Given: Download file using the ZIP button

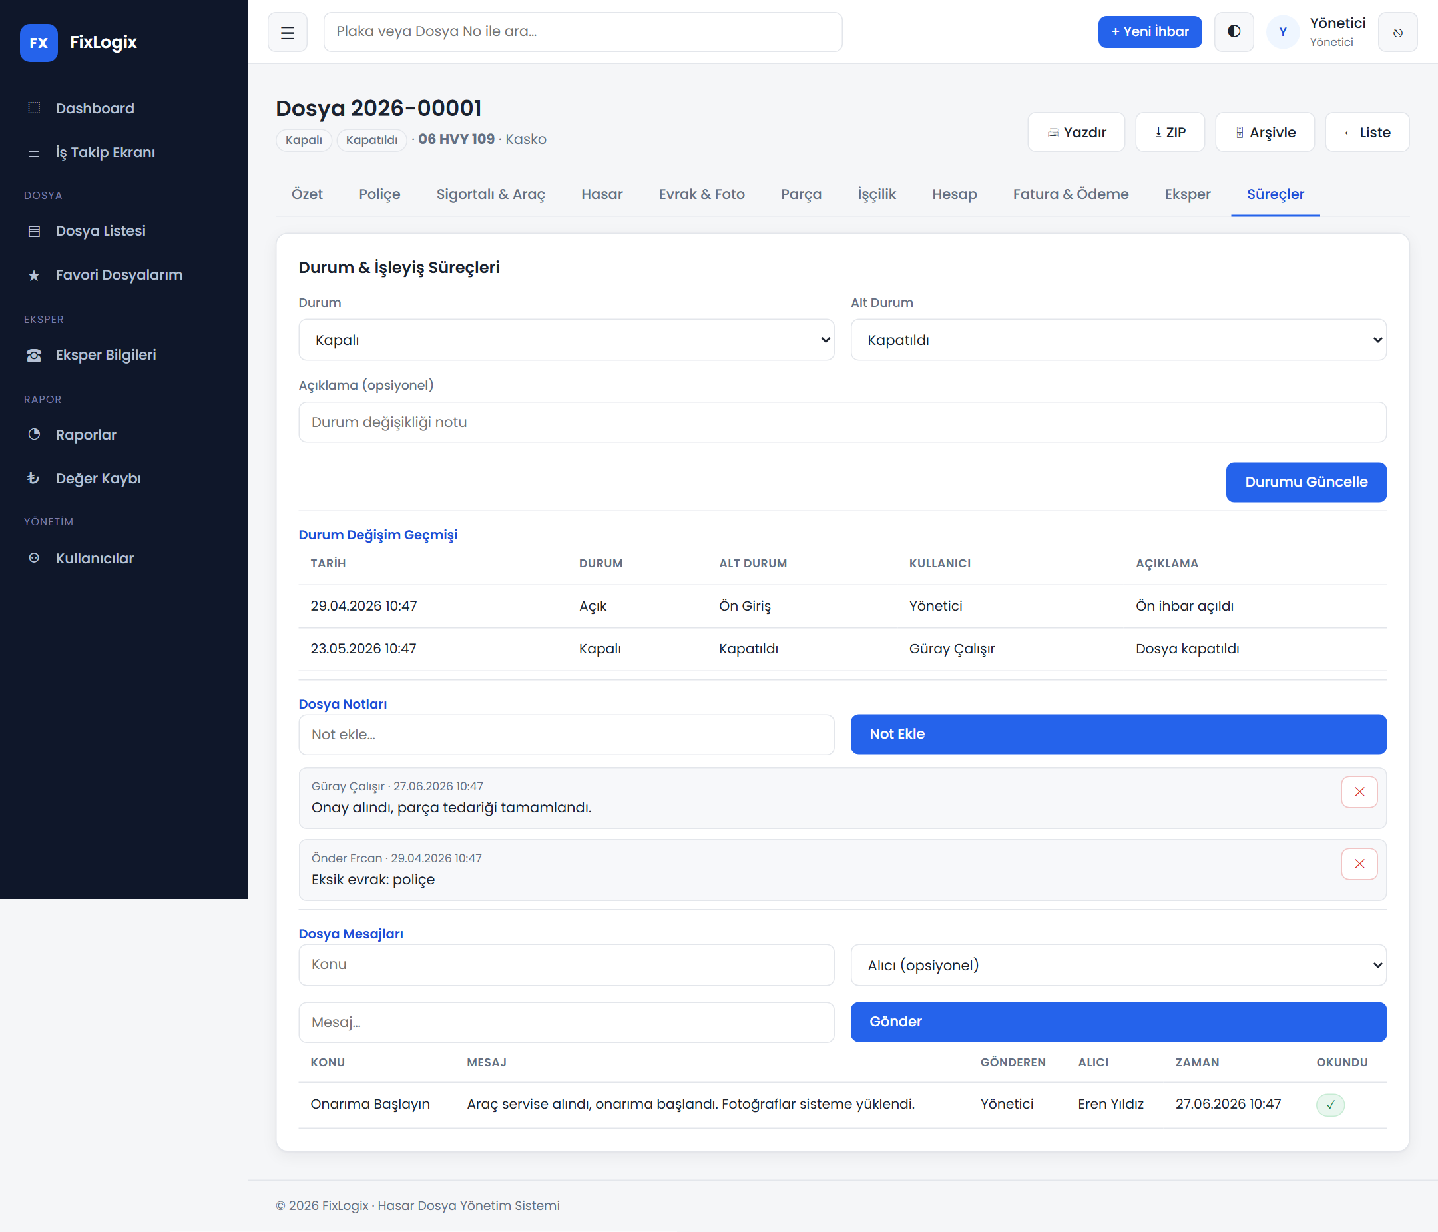Looking at the screenshot, I should point(1170,132).
